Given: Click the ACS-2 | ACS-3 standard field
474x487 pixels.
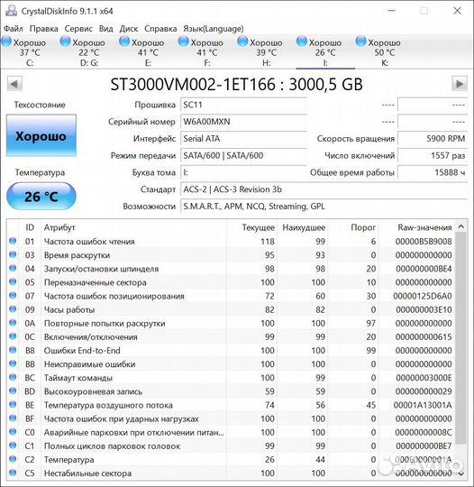Looking at the screenshot, I should 324,189.
